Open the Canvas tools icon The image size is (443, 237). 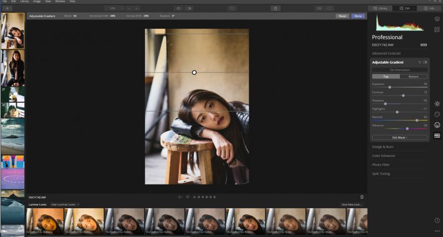coord(437,30)
